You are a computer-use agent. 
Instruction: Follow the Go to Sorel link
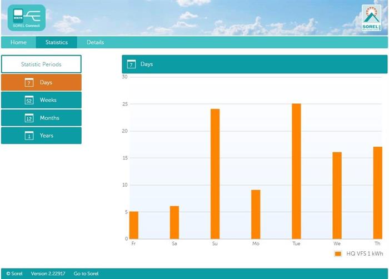tap(86, 273)
